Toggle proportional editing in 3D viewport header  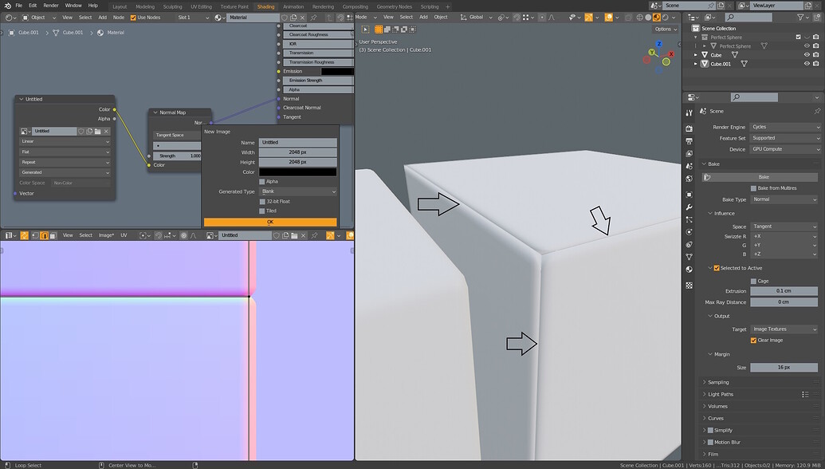[542, 18]
